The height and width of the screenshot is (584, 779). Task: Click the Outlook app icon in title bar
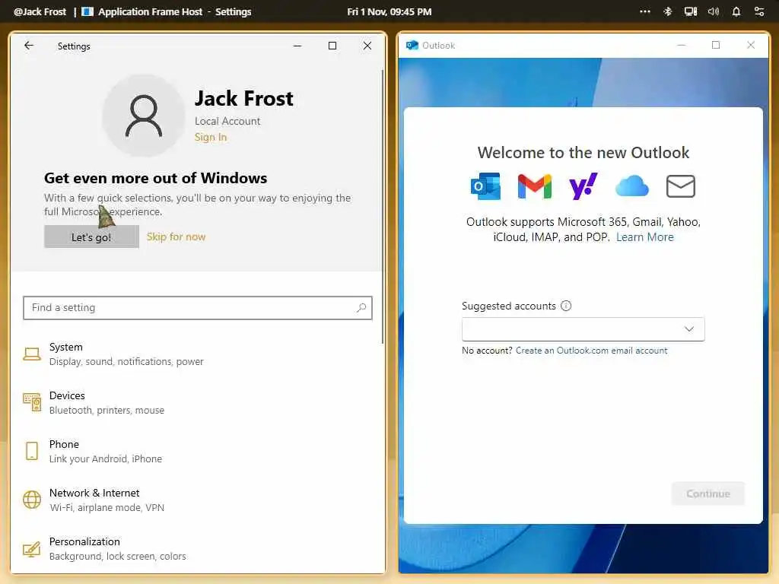click(412, 45)
